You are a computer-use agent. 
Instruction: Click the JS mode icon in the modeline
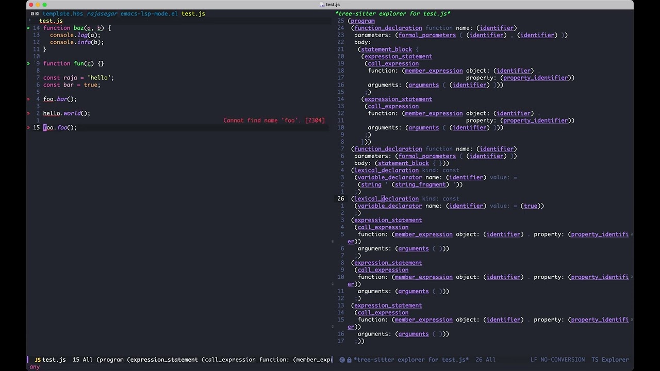(x=38, y=360)
